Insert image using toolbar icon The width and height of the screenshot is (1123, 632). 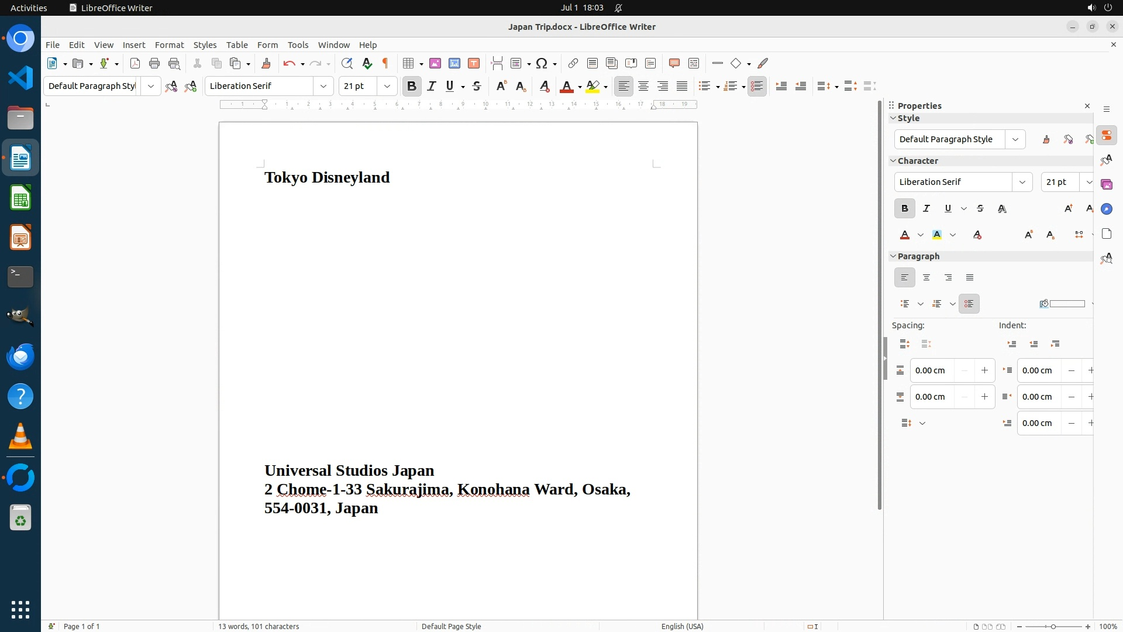[x=435, y=63]
